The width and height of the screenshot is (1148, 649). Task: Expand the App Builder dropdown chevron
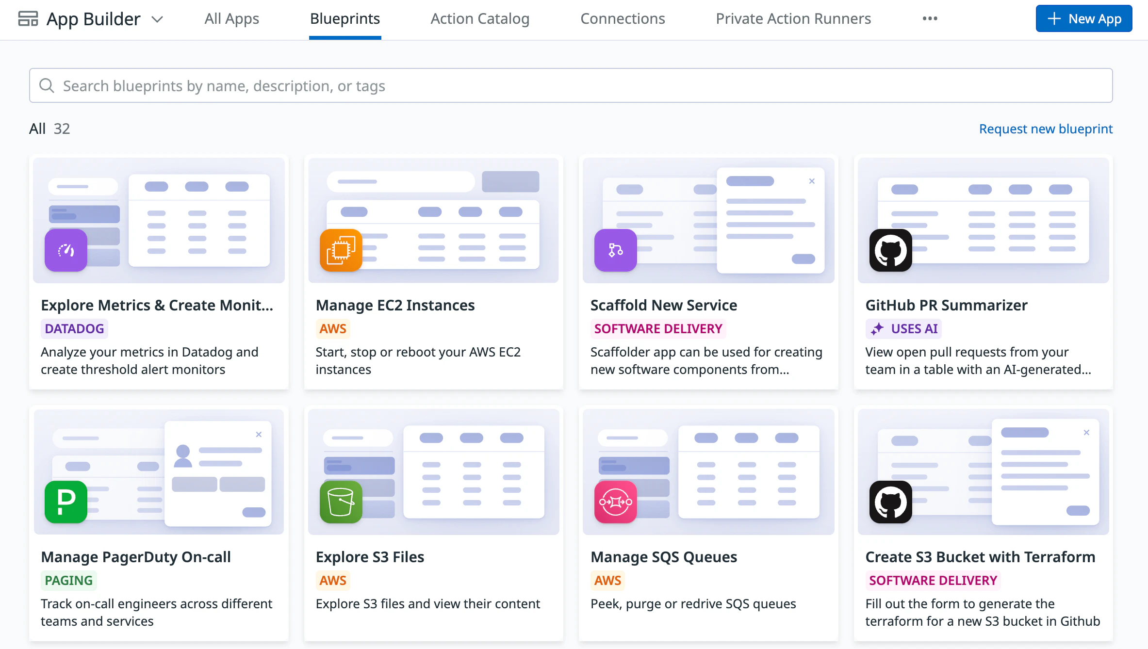[x=157, y=19]
